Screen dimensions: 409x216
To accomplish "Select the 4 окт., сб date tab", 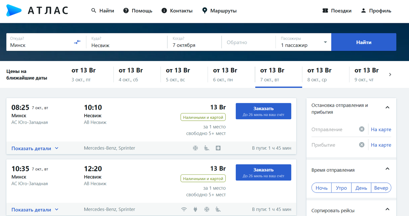I will click(137, 75).
